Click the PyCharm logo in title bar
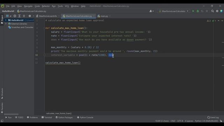Viewport: 224px width, 126px height. tap(2, 6)
